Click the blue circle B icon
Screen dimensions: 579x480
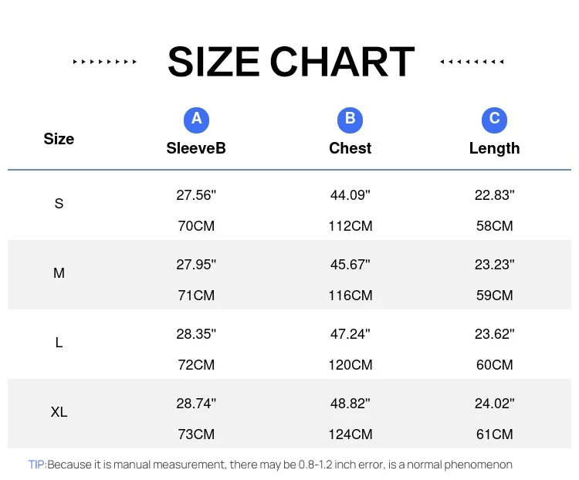[350, 119]
